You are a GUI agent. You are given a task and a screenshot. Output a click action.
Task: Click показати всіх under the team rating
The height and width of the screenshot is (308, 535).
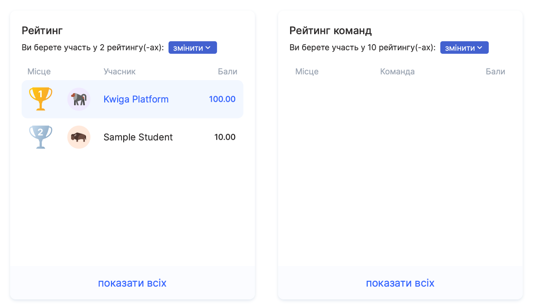coord(400,283)
